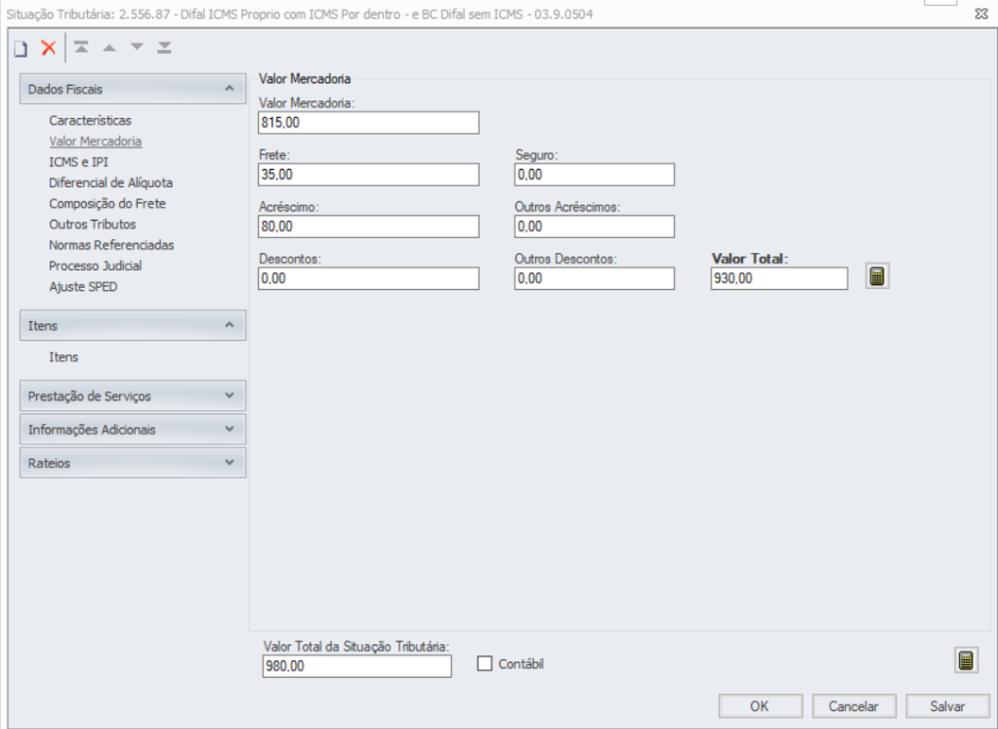Click the new document icon in toolbar
Viewport: 998px width, 729px height.
click(x=21, y=48)
